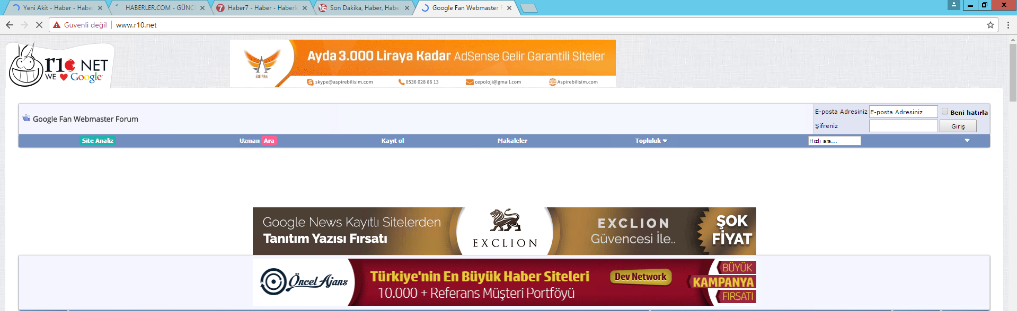1017x311 pixels.
Task: Expand the Topluluk dropdown
Action: tap(651, 141)
